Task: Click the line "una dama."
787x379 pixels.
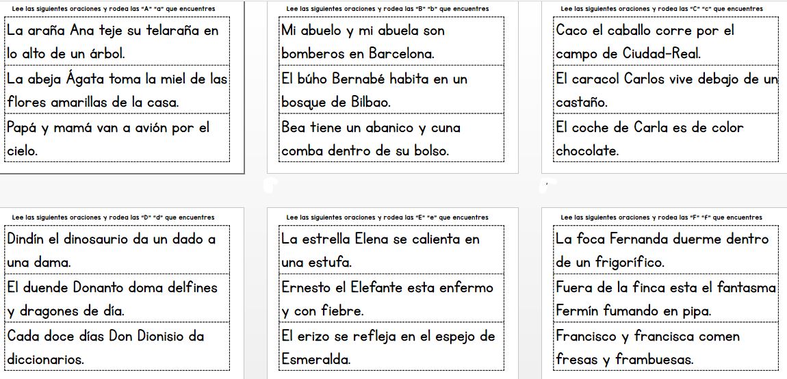Action: pos(38,263)
